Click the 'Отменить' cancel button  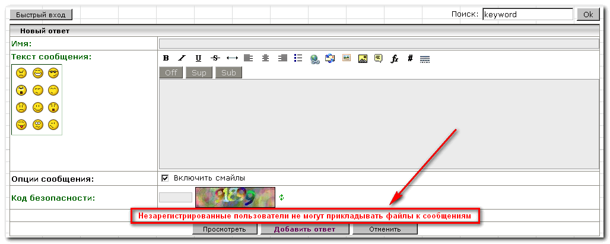coord(385,229)
